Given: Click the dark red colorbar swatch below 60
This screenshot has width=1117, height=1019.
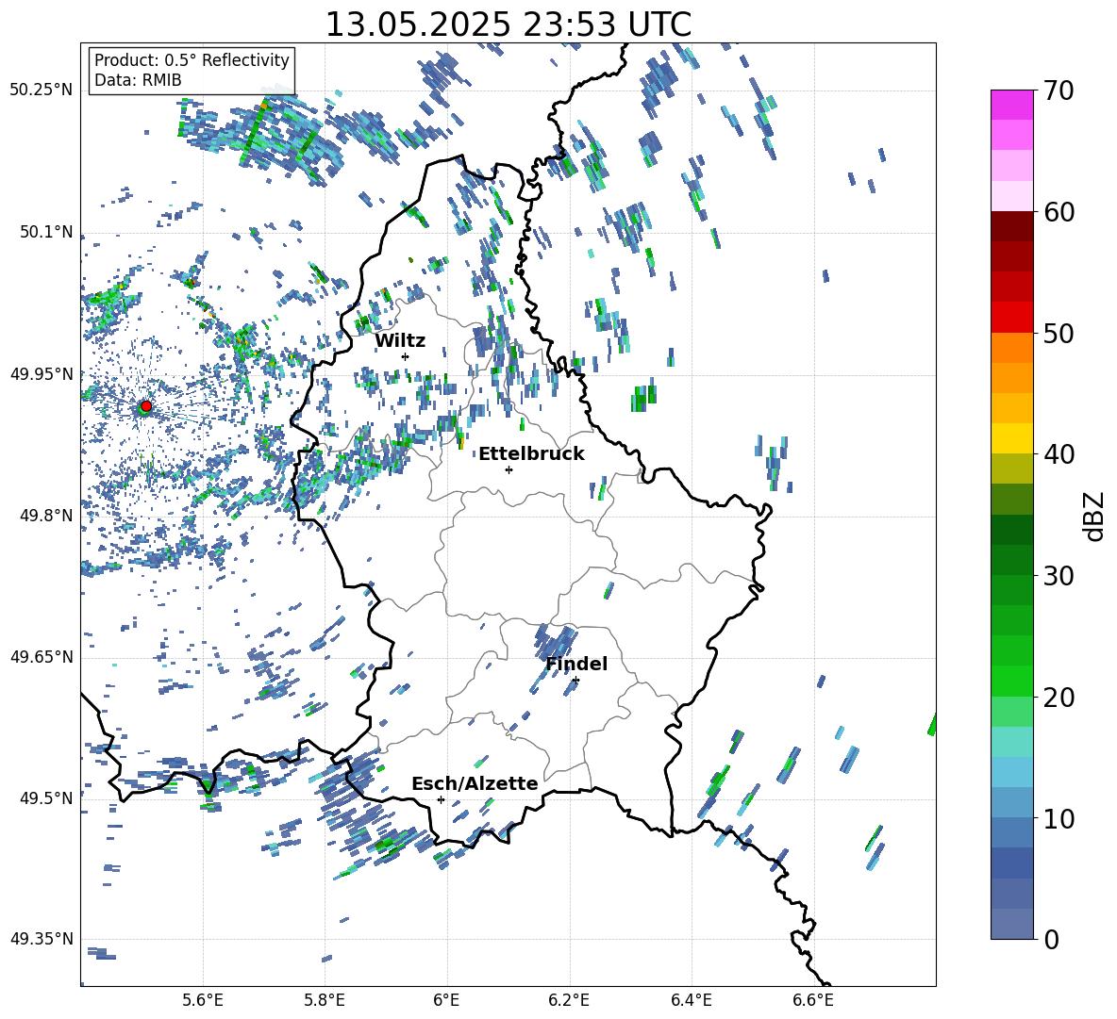Looking at the screenshot, I should [x=1011, y=226].
